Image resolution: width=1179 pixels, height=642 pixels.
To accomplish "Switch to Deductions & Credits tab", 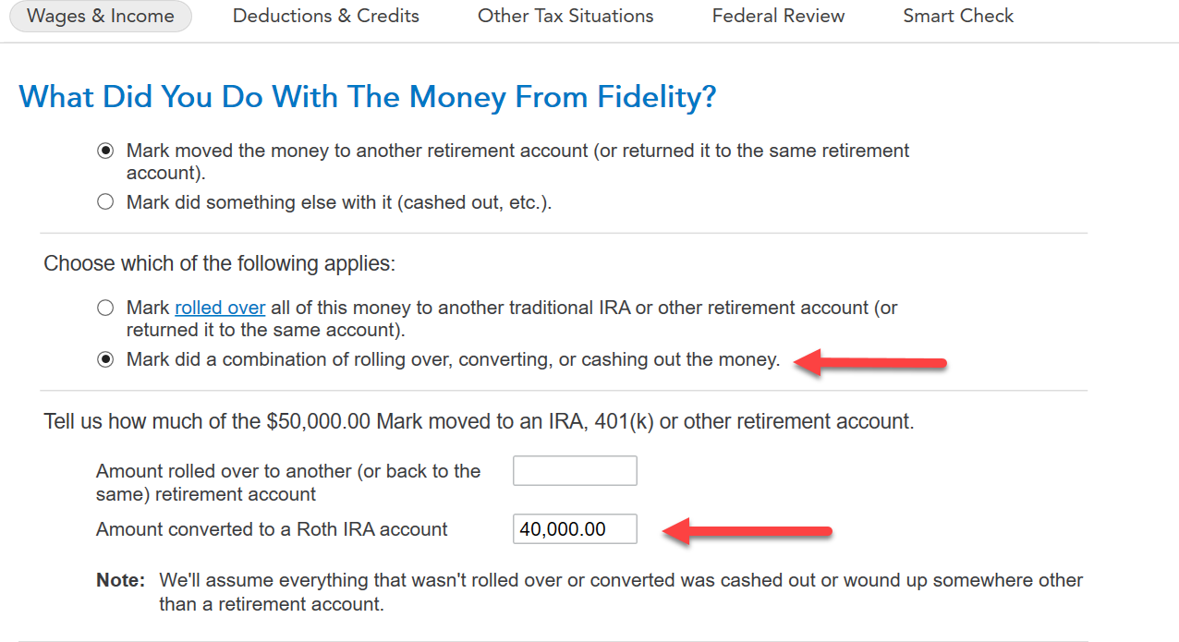I will (x=325, y=16).
